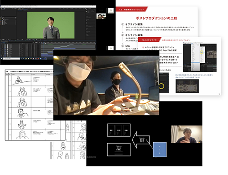
Task: Select the '③ MA' heading
Action: 126,46
